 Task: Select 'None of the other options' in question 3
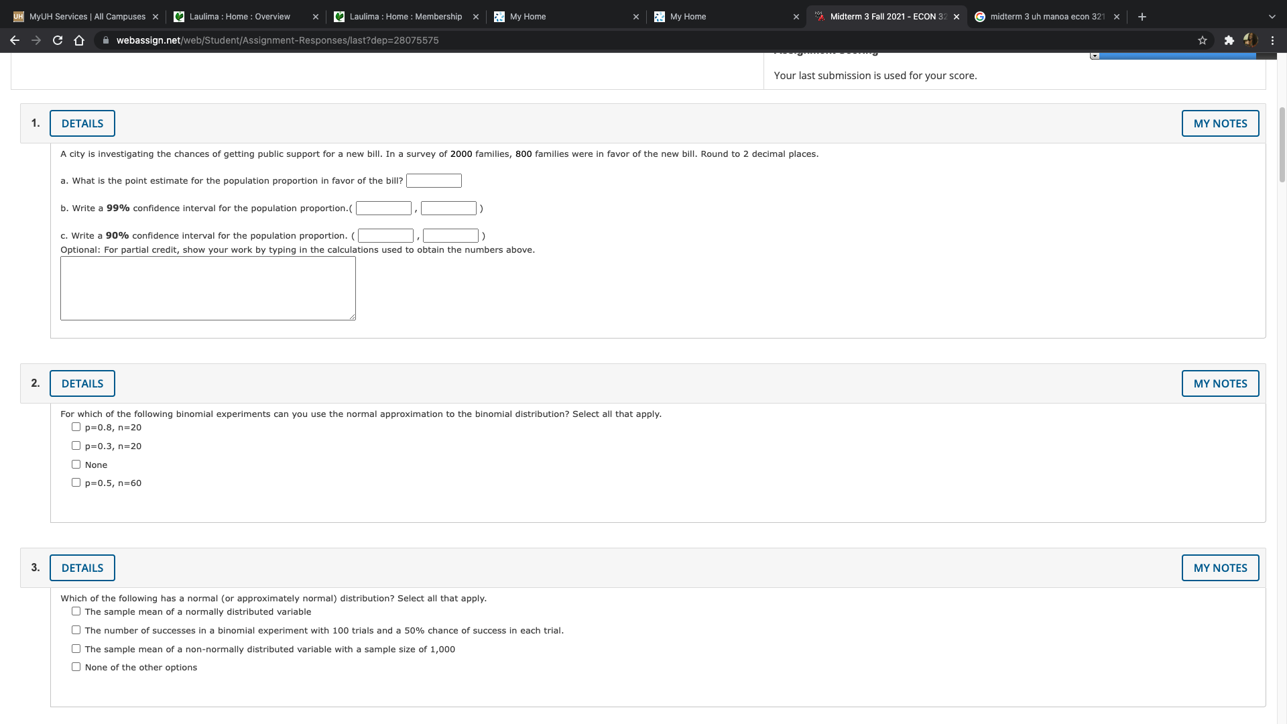[76, 666]
